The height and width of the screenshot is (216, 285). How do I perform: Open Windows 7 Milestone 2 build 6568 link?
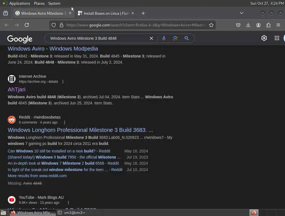(63, 163)
